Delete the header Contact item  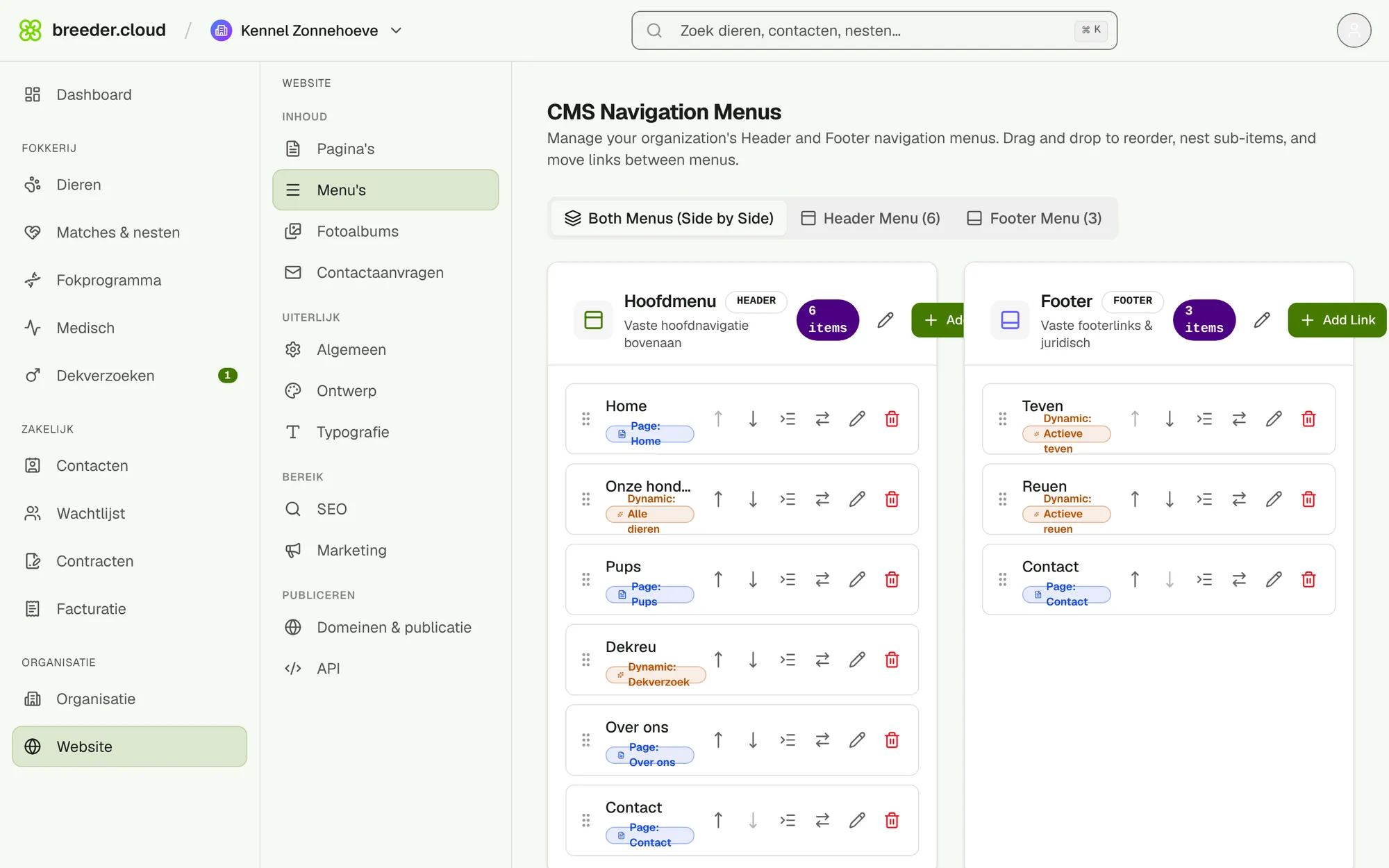click(892, 820)
